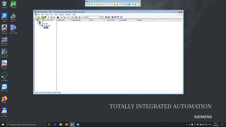This screenshot has width=226, height=127.
Task: Create a new project with toolbar New icon
Action: click(36, 17)
